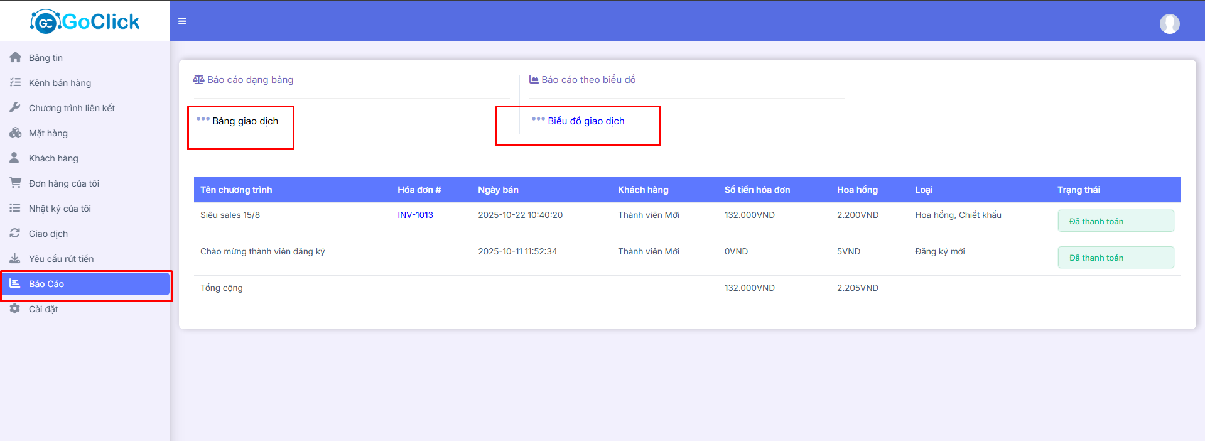
Task: Toggle the hamburger sidebar menu
Action: click(182, 21)
